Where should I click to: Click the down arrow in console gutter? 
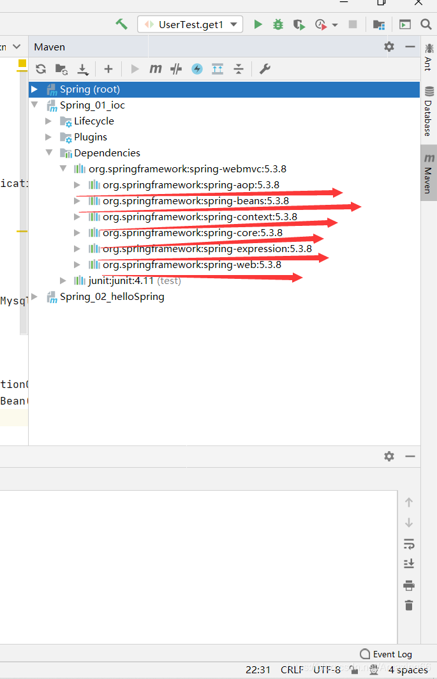[x=408, y=523]
